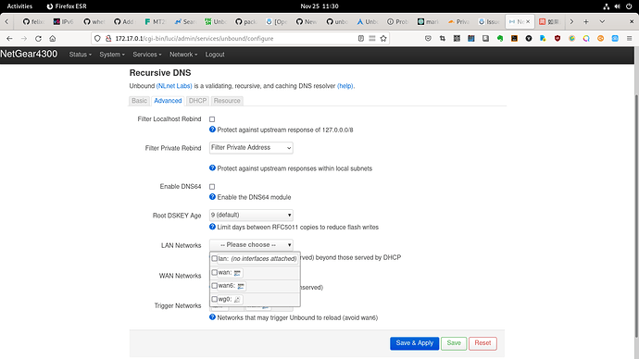Image resolution: width=639 pixels, height=359 pixels.
Task: Open the Filter Private Rebind dropdown
Action: click(x=251, y=148)
